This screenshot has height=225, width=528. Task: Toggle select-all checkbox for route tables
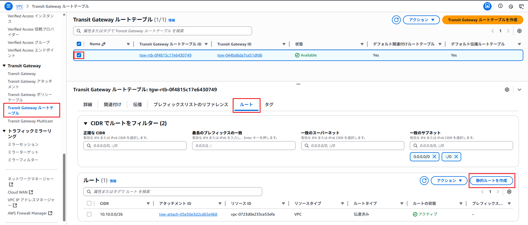(x=79, y=44)
